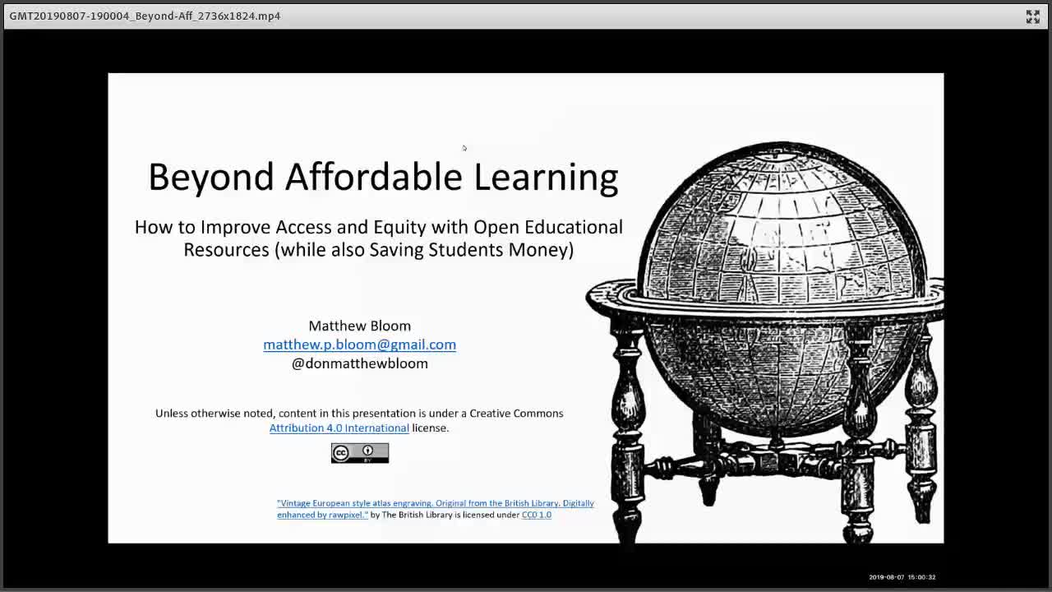Click the Beyond Affordable Learning slide title

point(383,176)
